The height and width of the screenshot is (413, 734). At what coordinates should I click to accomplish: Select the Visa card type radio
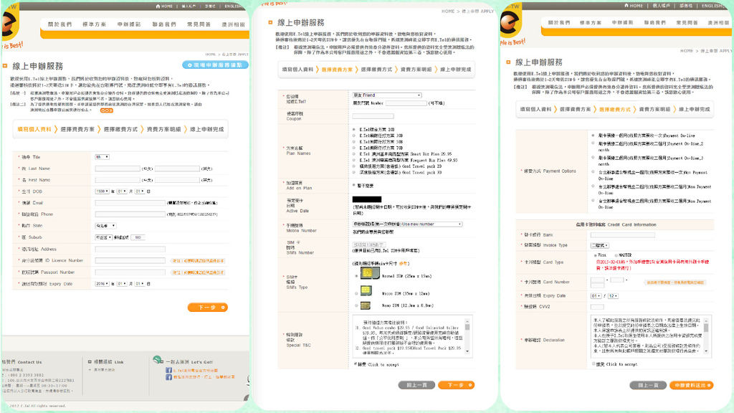[x=595, y=255]
